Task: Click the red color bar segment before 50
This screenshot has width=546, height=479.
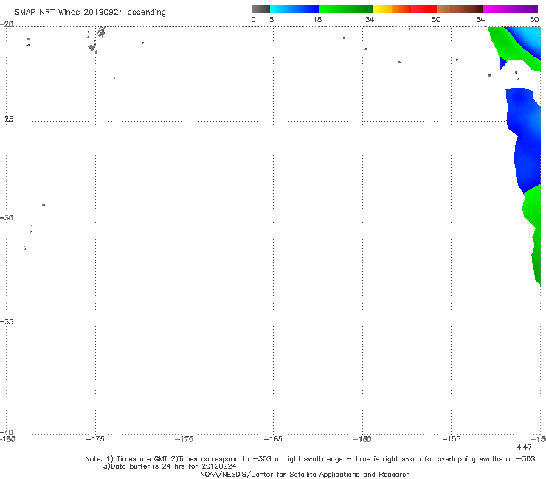Action: pyautogui.click(x=424, y=9)
